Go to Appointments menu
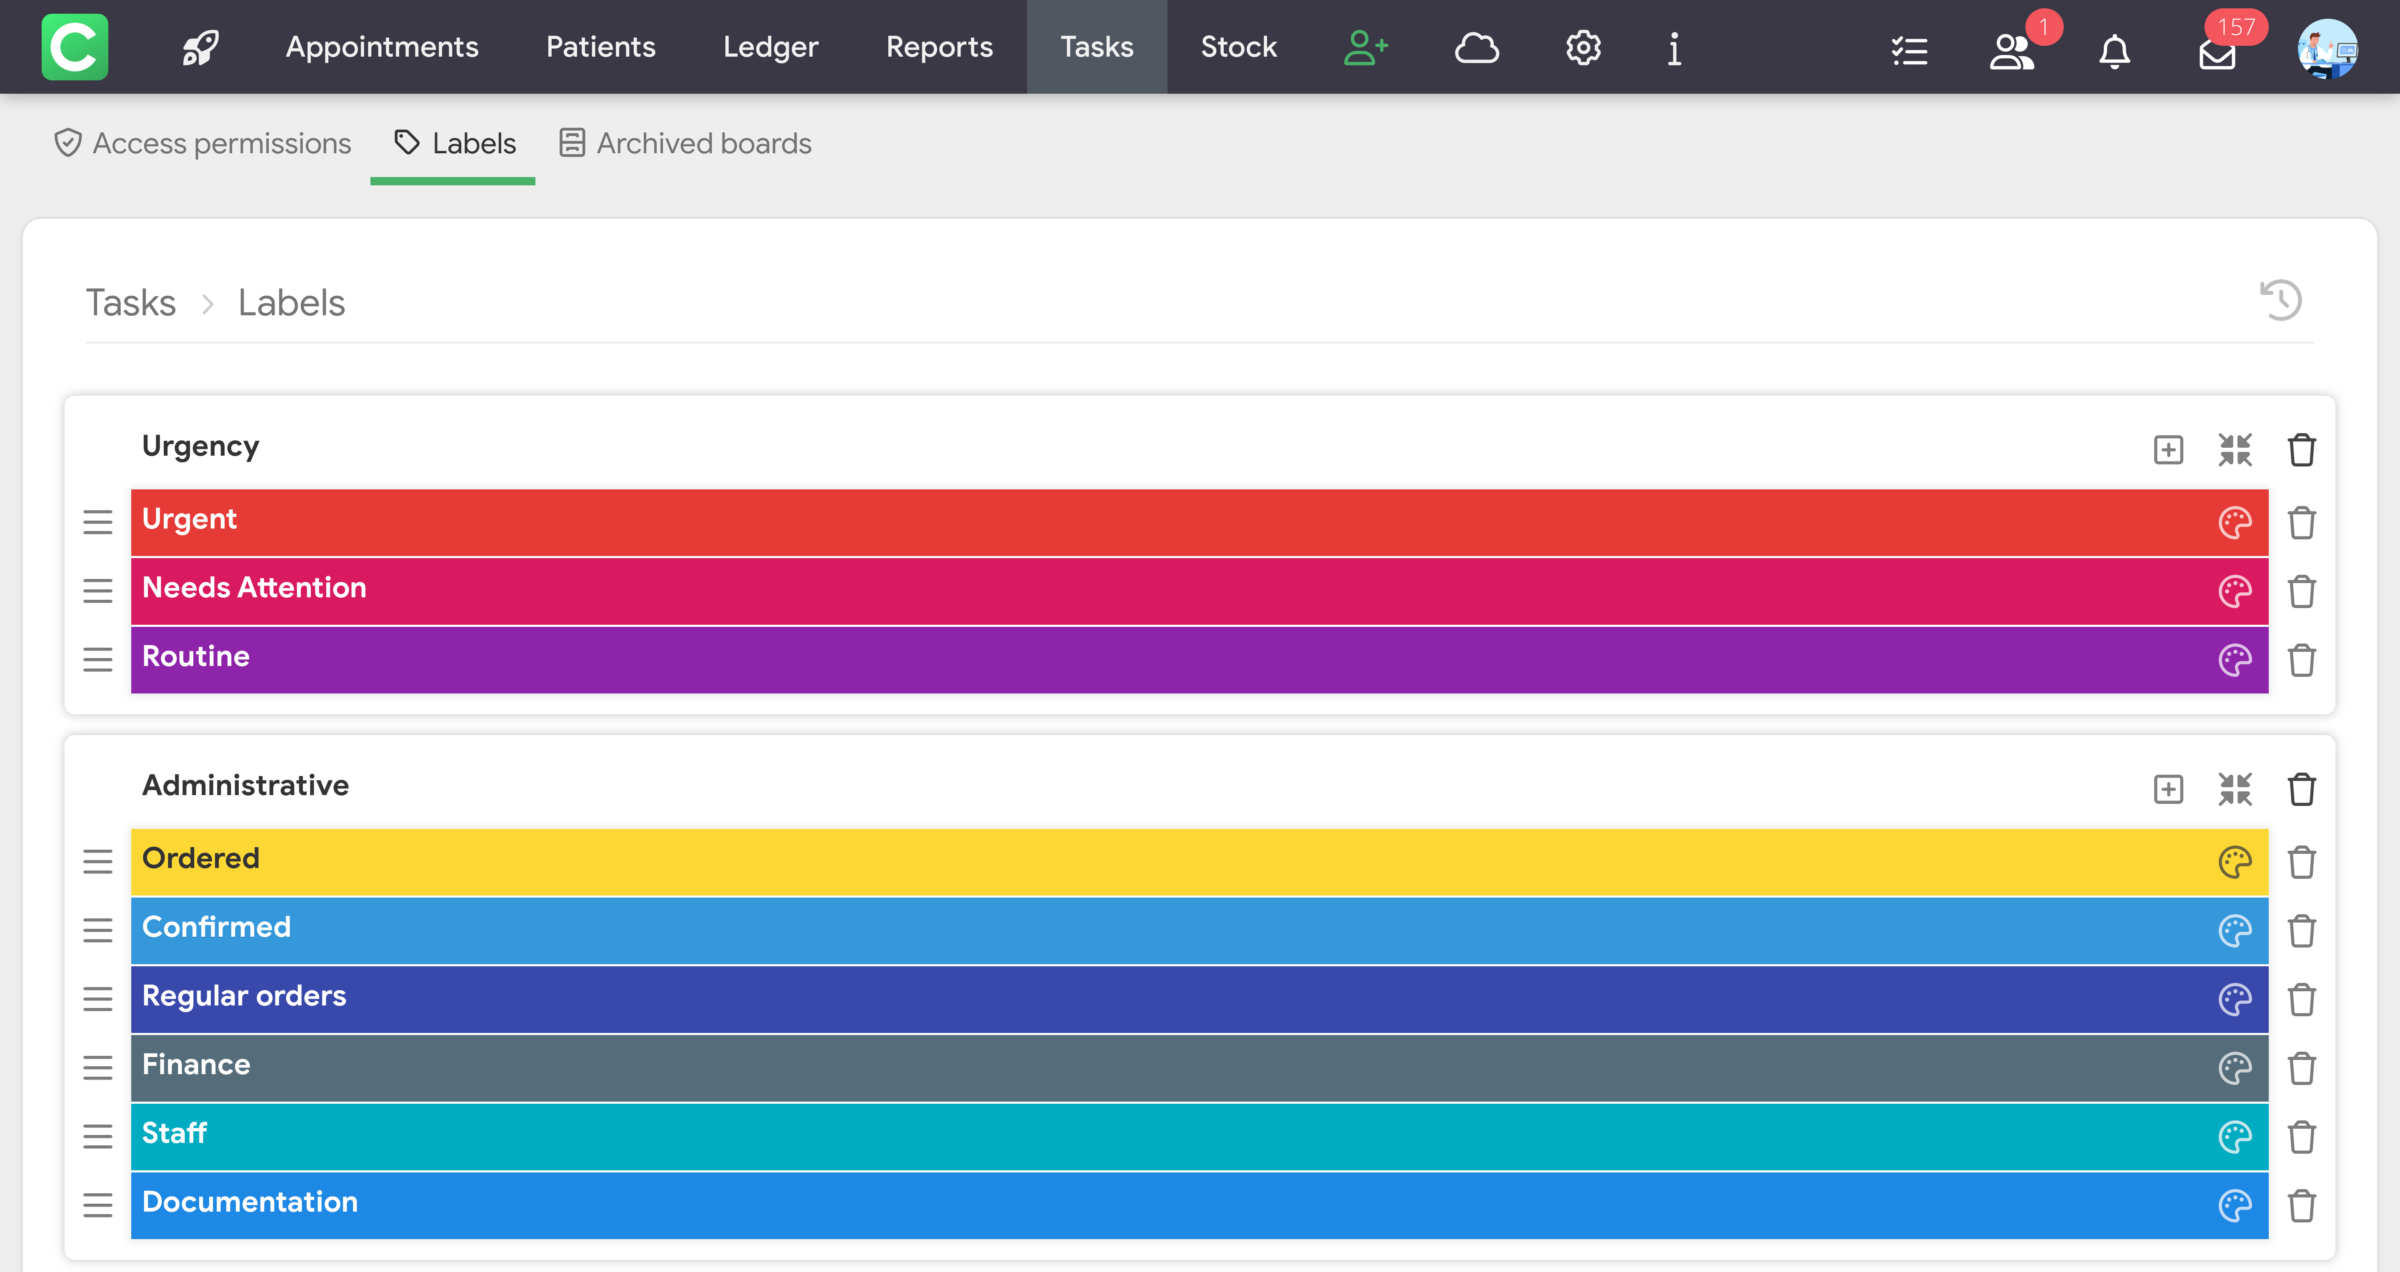This screenshot has height=1272, width=2400. click(382, 47)
